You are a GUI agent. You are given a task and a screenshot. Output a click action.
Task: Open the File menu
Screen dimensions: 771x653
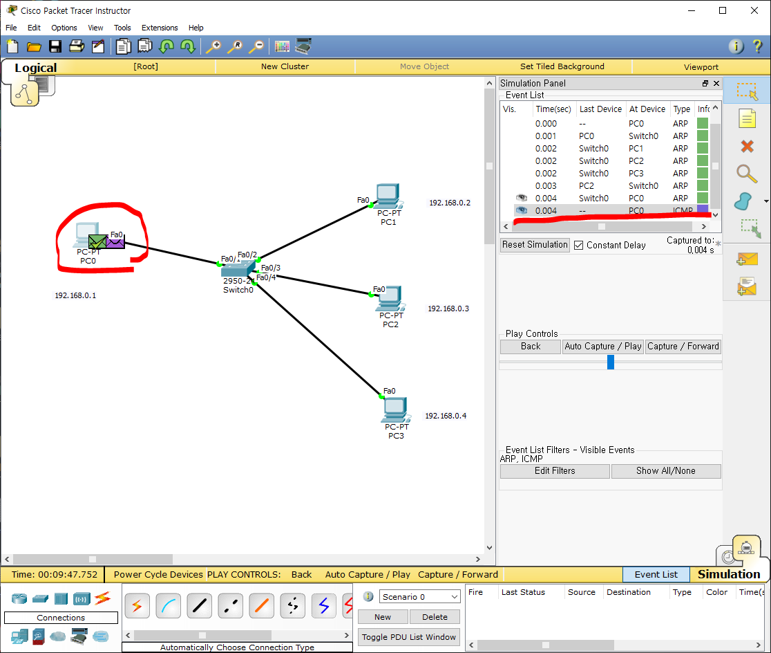click(x=11, y=28)
